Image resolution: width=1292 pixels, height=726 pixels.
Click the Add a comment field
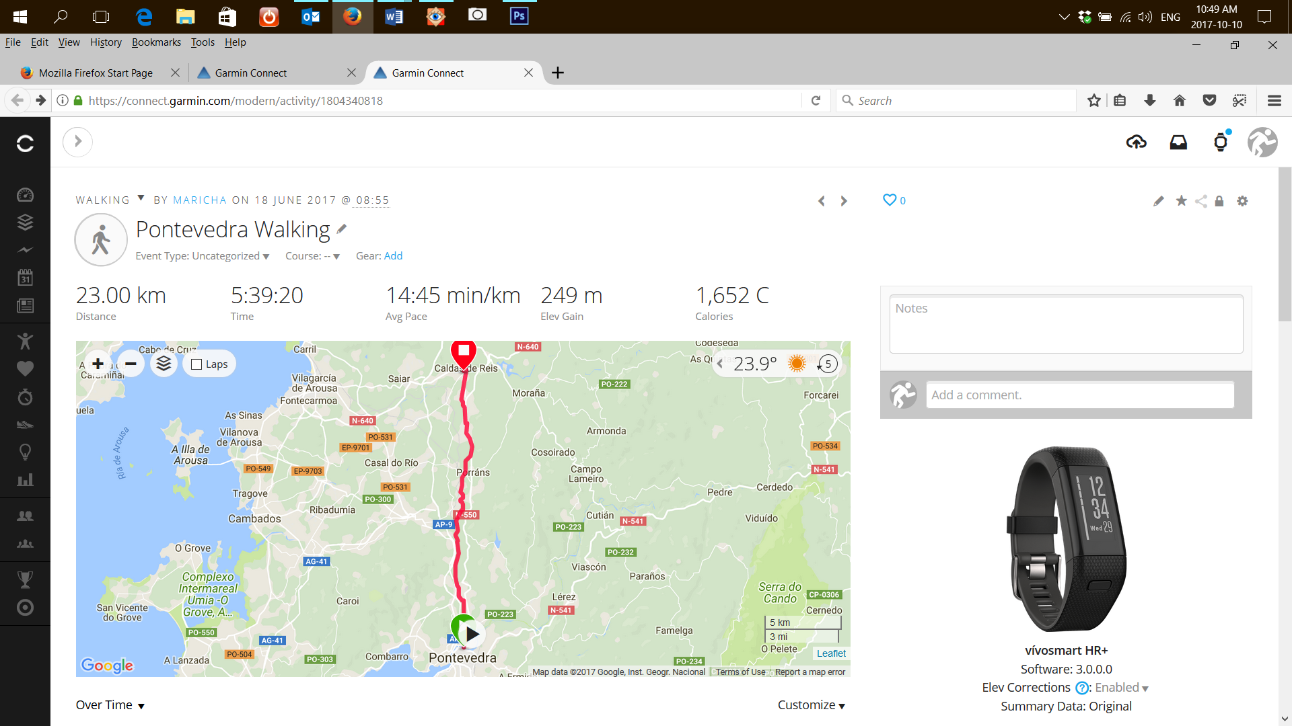(x=1080, y=395)
